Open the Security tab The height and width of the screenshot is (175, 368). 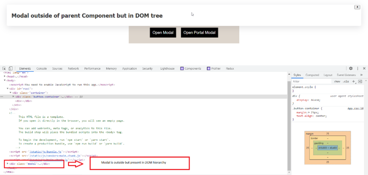[x=147, y=68]
